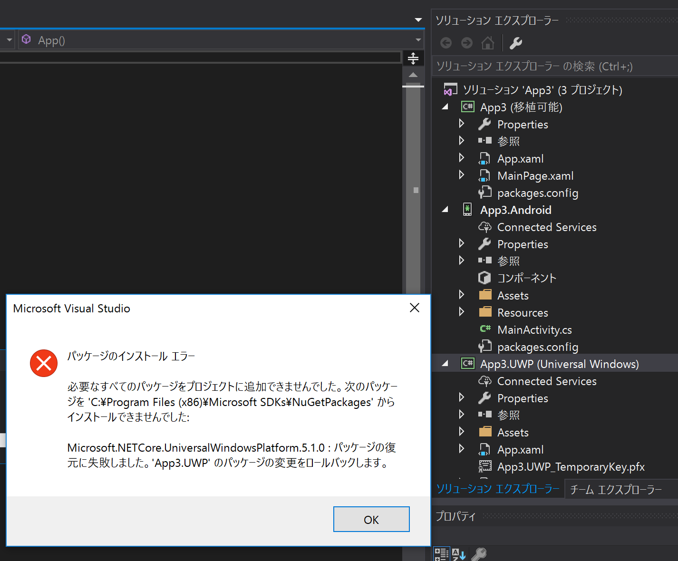Image resolution: width=678 pixels, height=561 pixels.
Task: Click Assets folder icon under App3.Android
Action: click(485, 295)
